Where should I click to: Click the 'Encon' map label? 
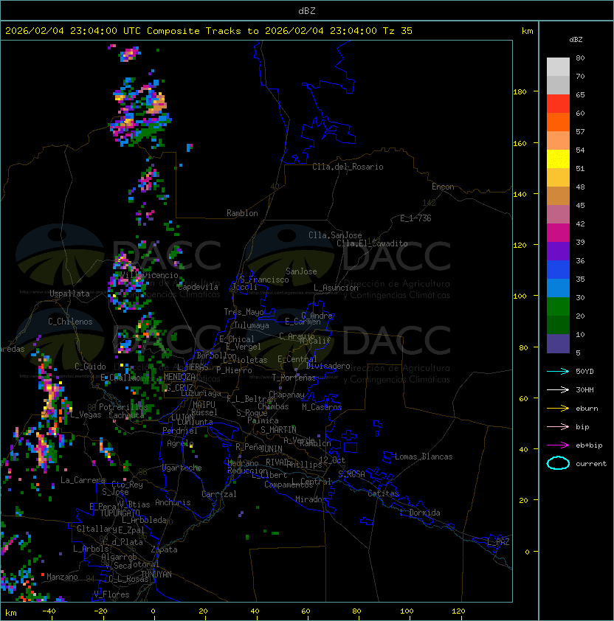443,187
